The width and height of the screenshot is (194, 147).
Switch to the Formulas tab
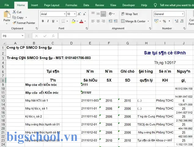[x=71, y=5]
